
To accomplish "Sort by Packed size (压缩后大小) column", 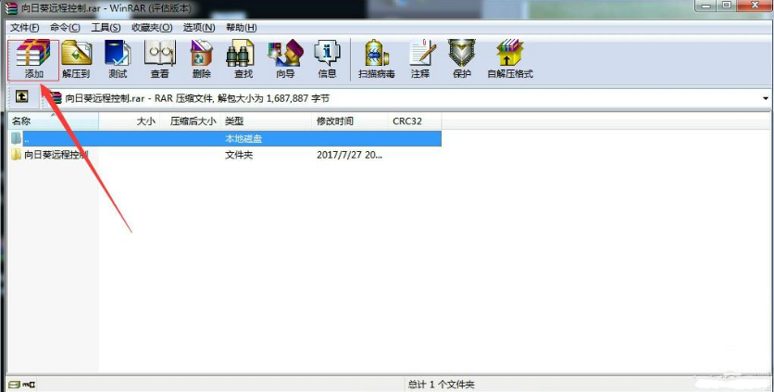I will [191, 121].
